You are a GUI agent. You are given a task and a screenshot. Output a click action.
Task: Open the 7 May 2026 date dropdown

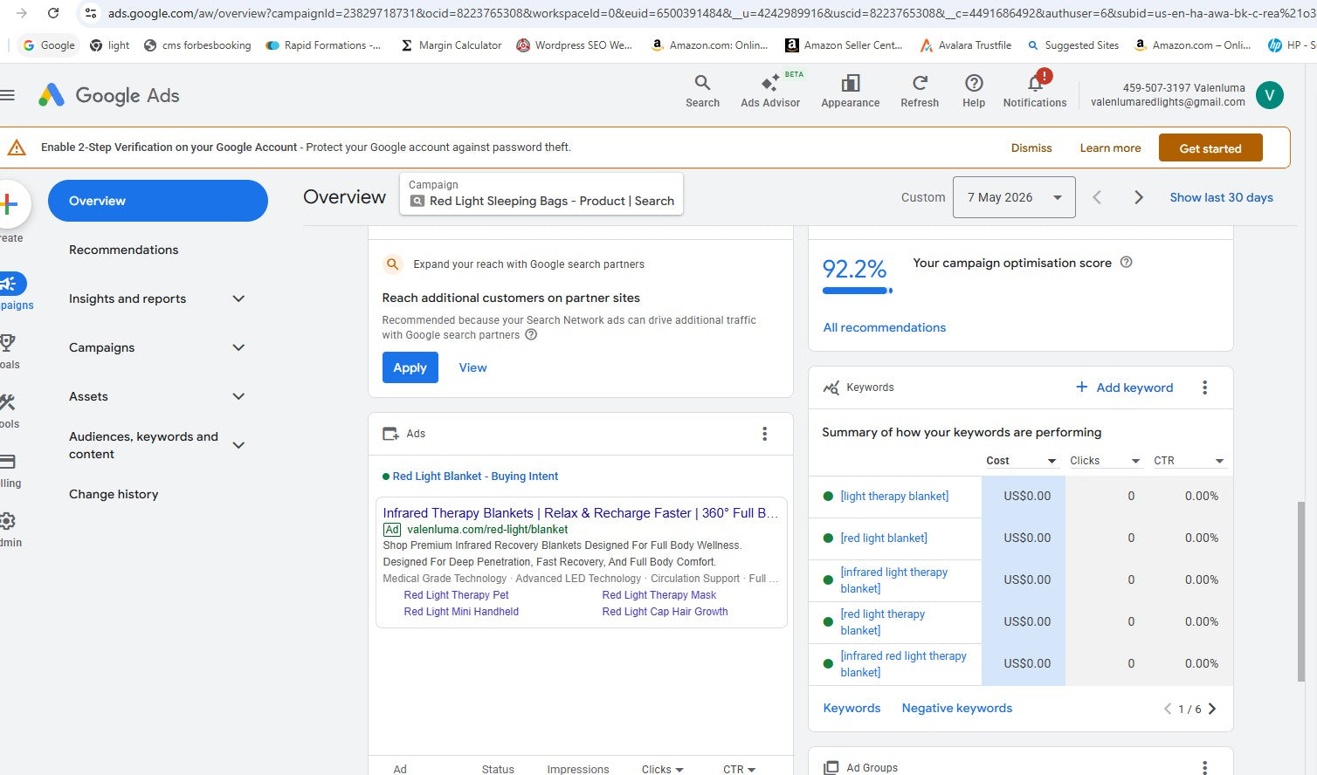point(1014,197)
